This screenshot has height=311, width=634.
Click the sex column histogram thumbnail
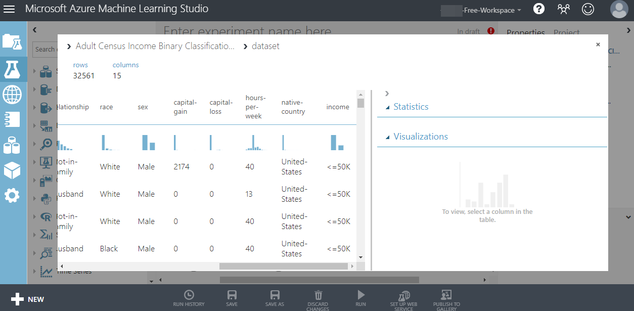tap(149, 142)
